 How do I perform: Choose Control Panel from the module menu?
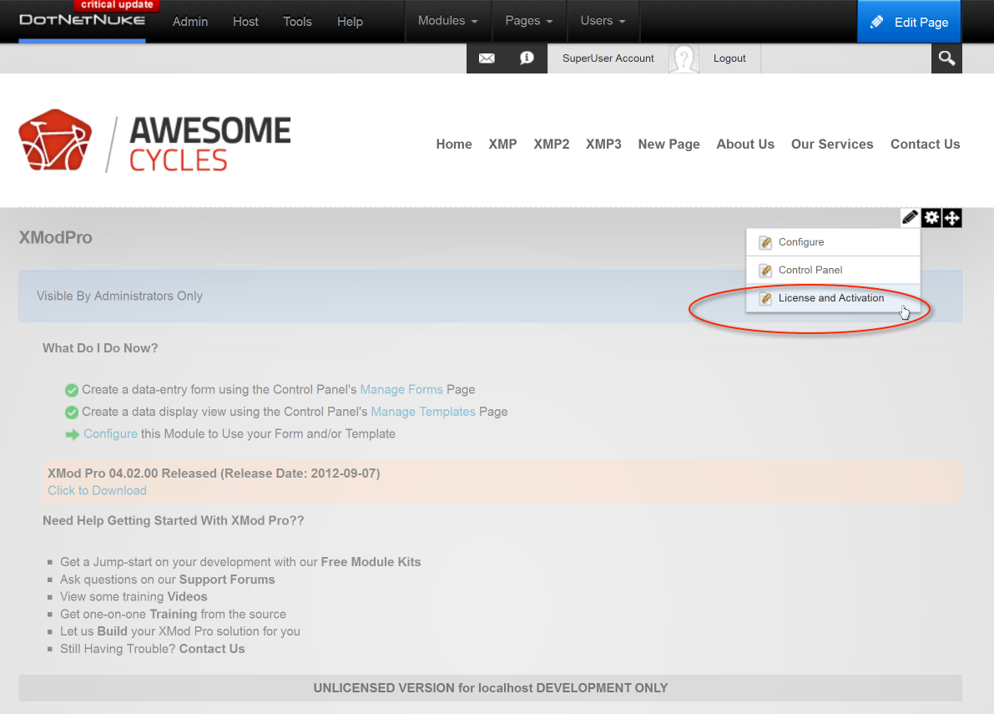pos(833,270)
